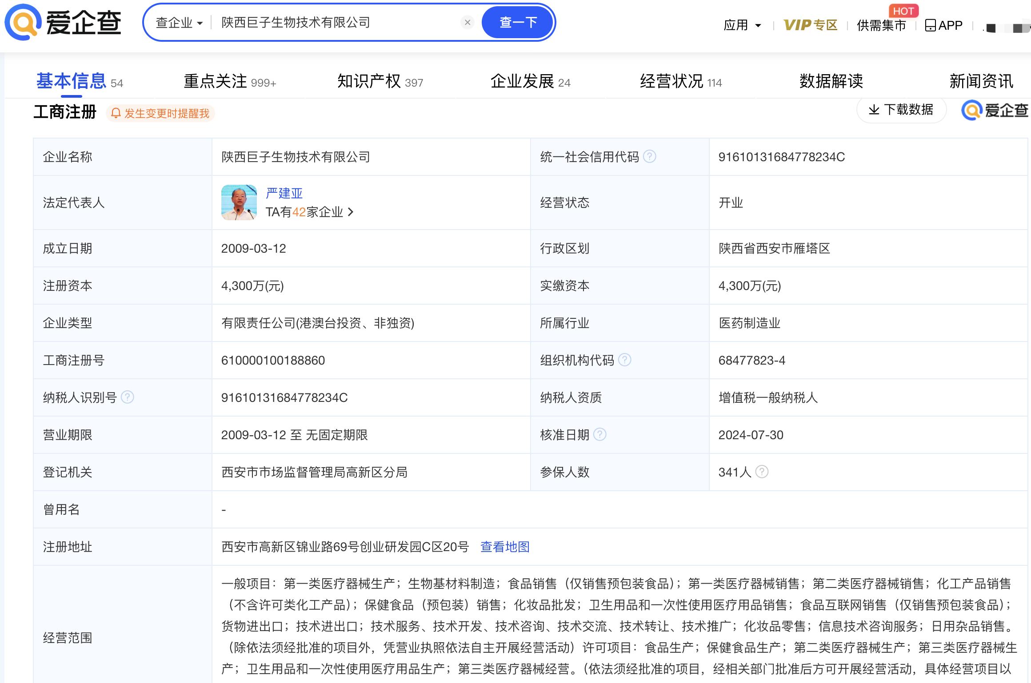Click the HOT badge above 供需集市
The width and height of the screenshot is (1031, 683).
903,11
